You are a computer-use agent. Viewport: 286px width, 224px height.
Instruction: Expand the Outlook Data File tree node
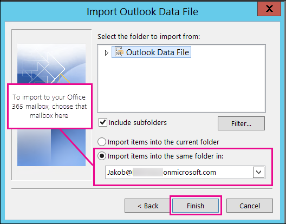107,53
